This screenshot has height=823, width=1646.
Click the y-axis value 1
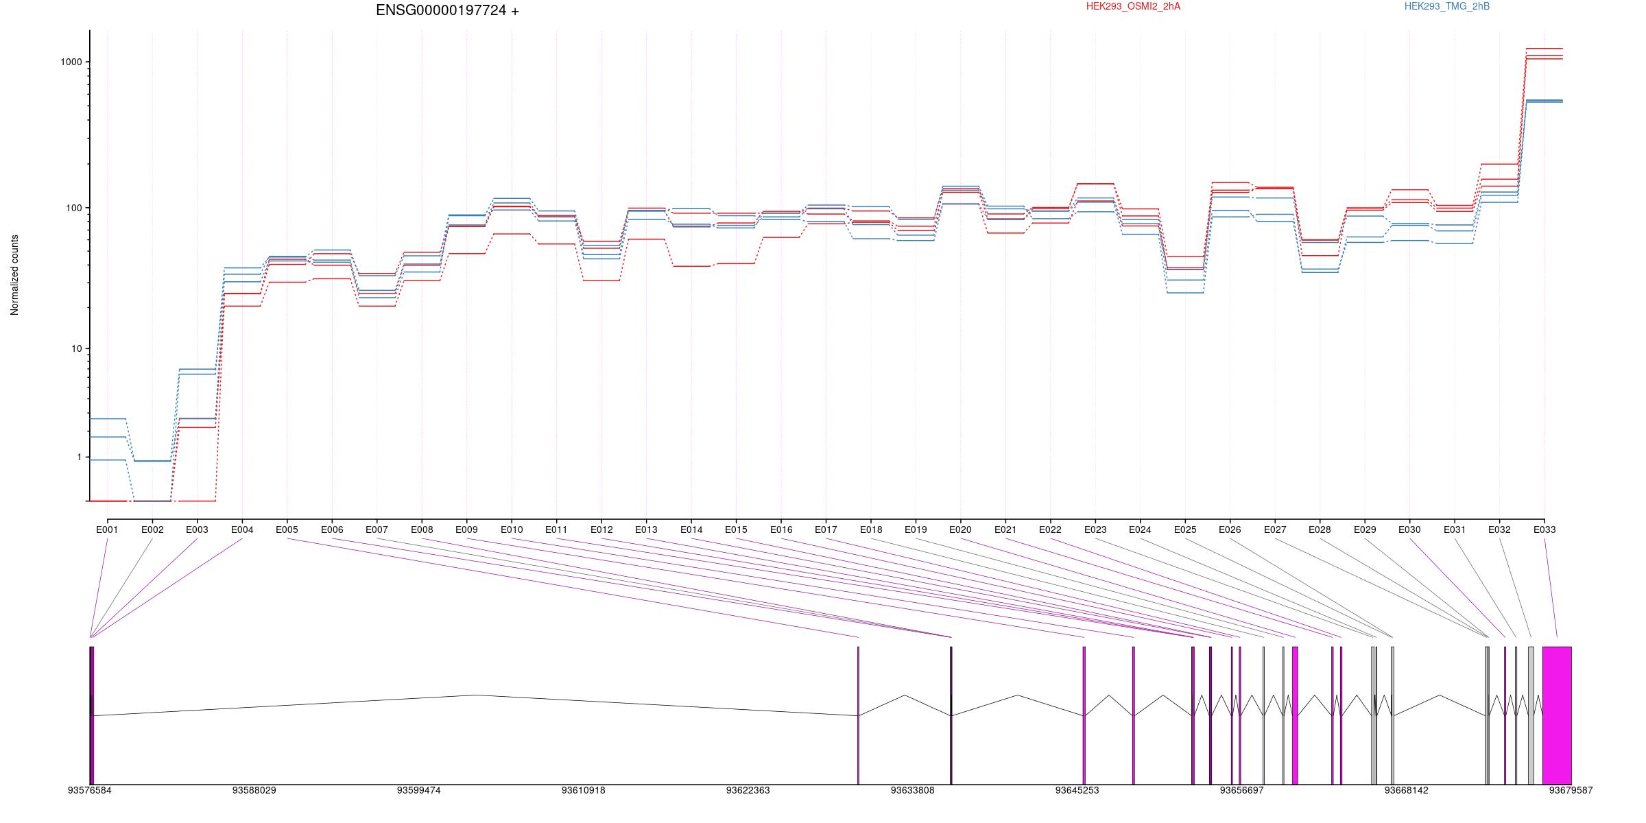pyautogui.click(x=80, y=457)
